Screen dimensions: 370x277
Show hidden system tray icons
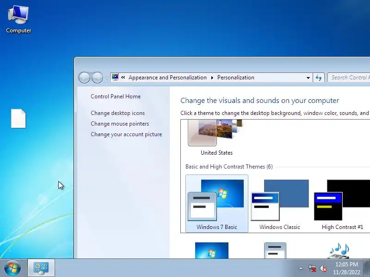(x=301, y=268)
